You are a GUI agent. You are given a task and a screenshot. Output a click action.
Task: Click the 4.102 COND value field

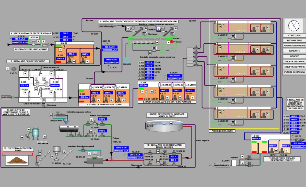pyautogui.click(x=66, y=33)
